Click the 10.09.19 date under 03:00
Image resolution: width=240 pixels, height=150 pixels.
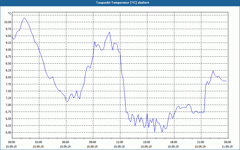38,146
